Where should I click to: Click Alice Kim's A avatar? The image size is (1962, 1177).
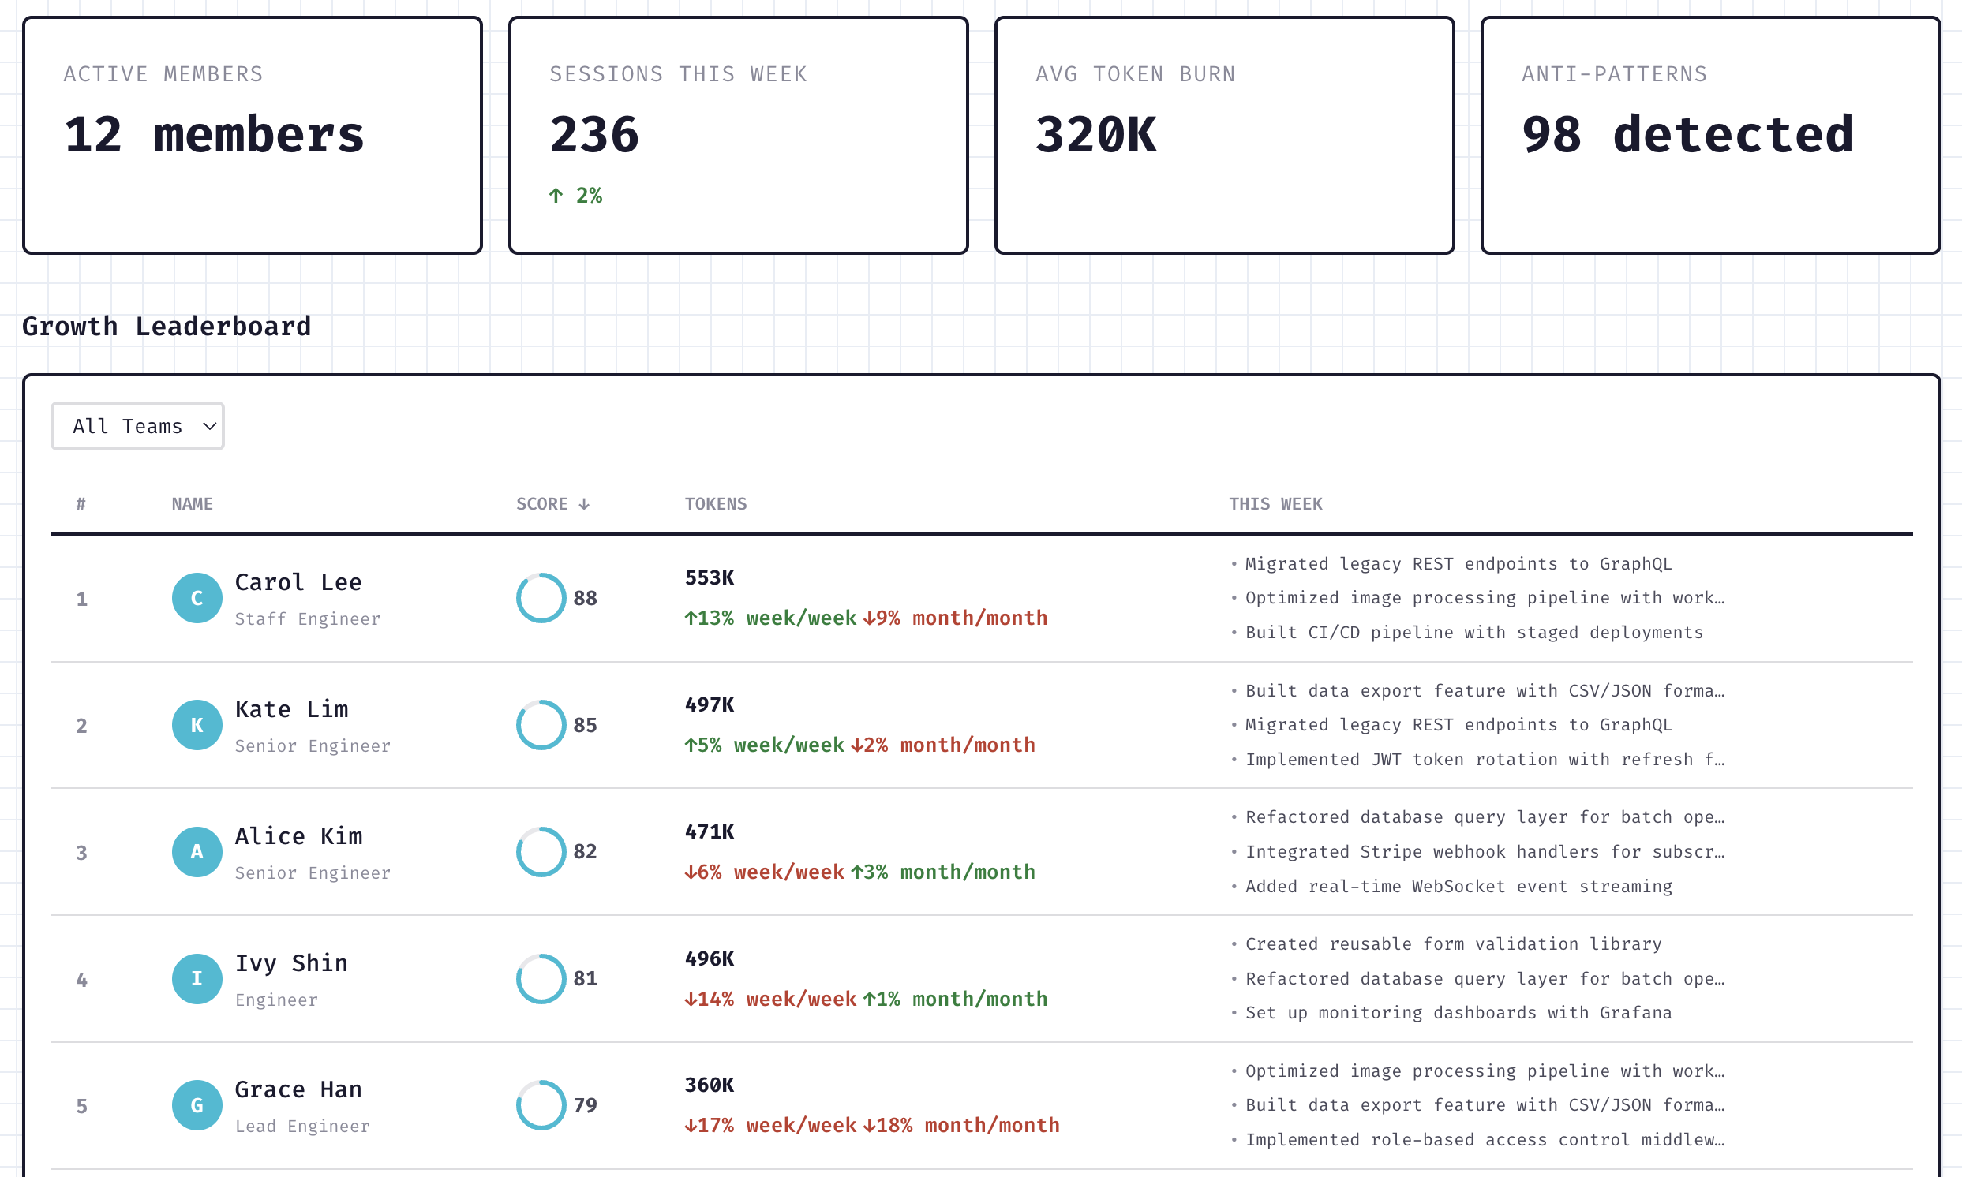[x=197, y=852]
